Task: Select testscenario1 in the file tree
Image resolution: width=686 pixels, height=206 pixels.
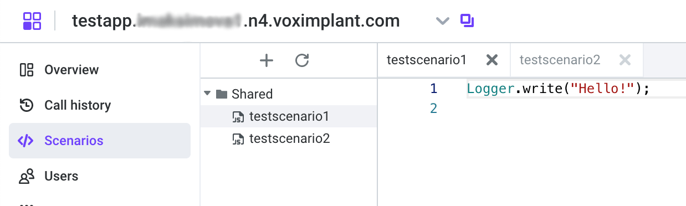Action: pyautogui.click(x=289, y=116)
